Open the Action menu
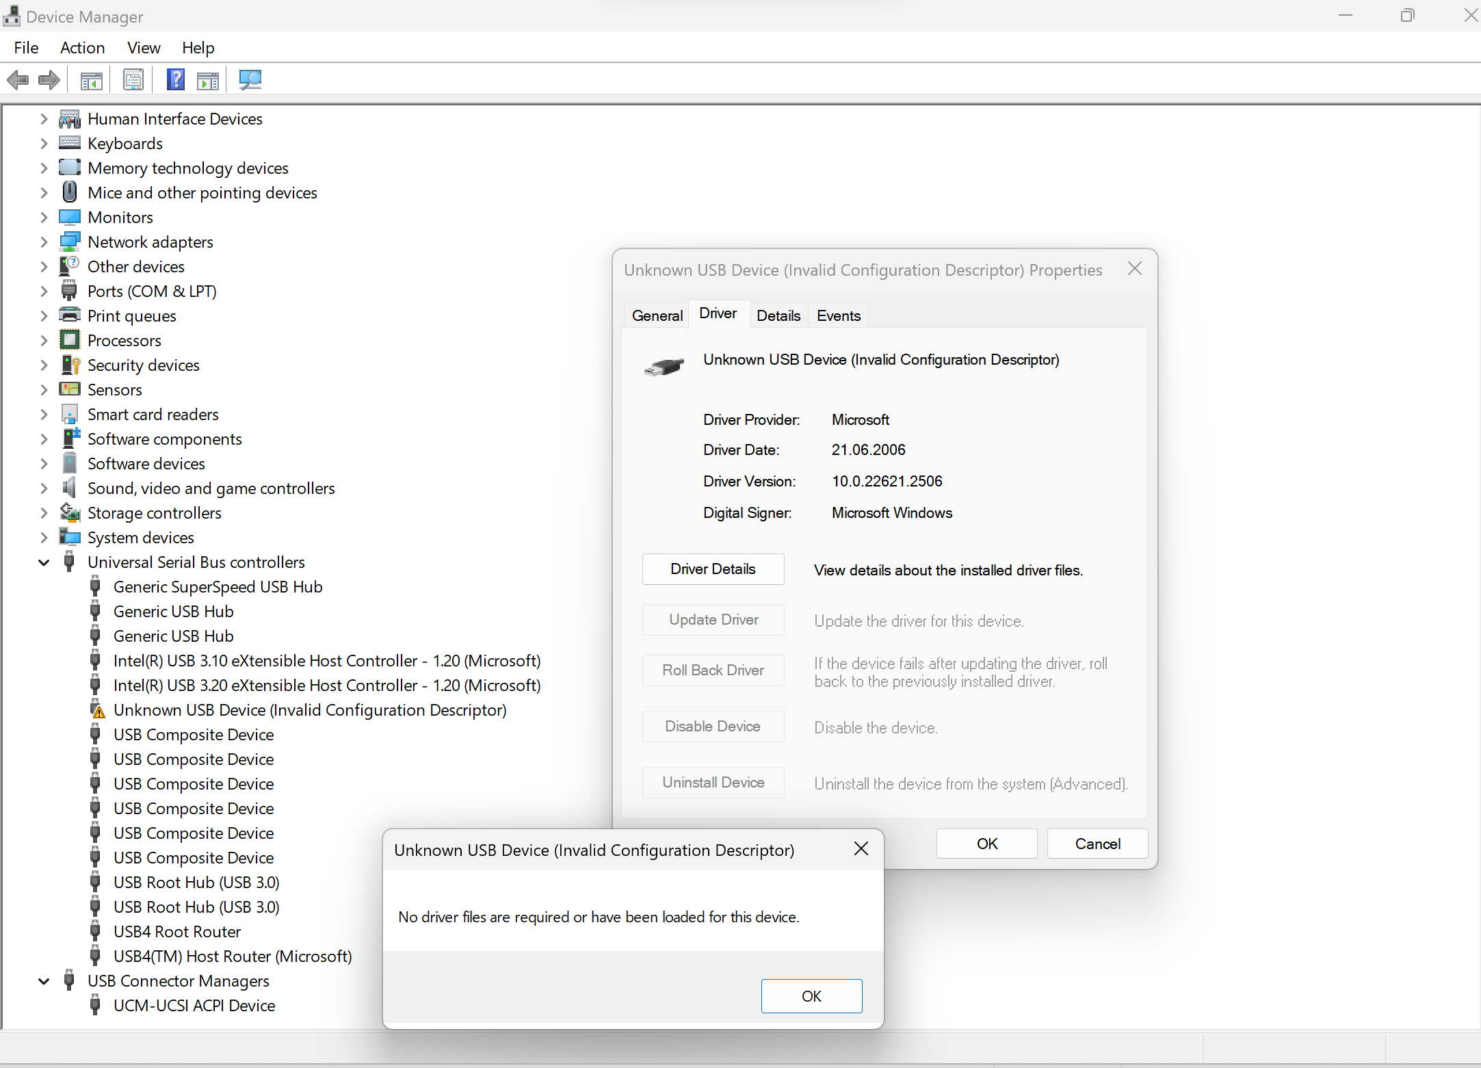This screenshot has width=1481, height=1068. click(x=82, y=48)
